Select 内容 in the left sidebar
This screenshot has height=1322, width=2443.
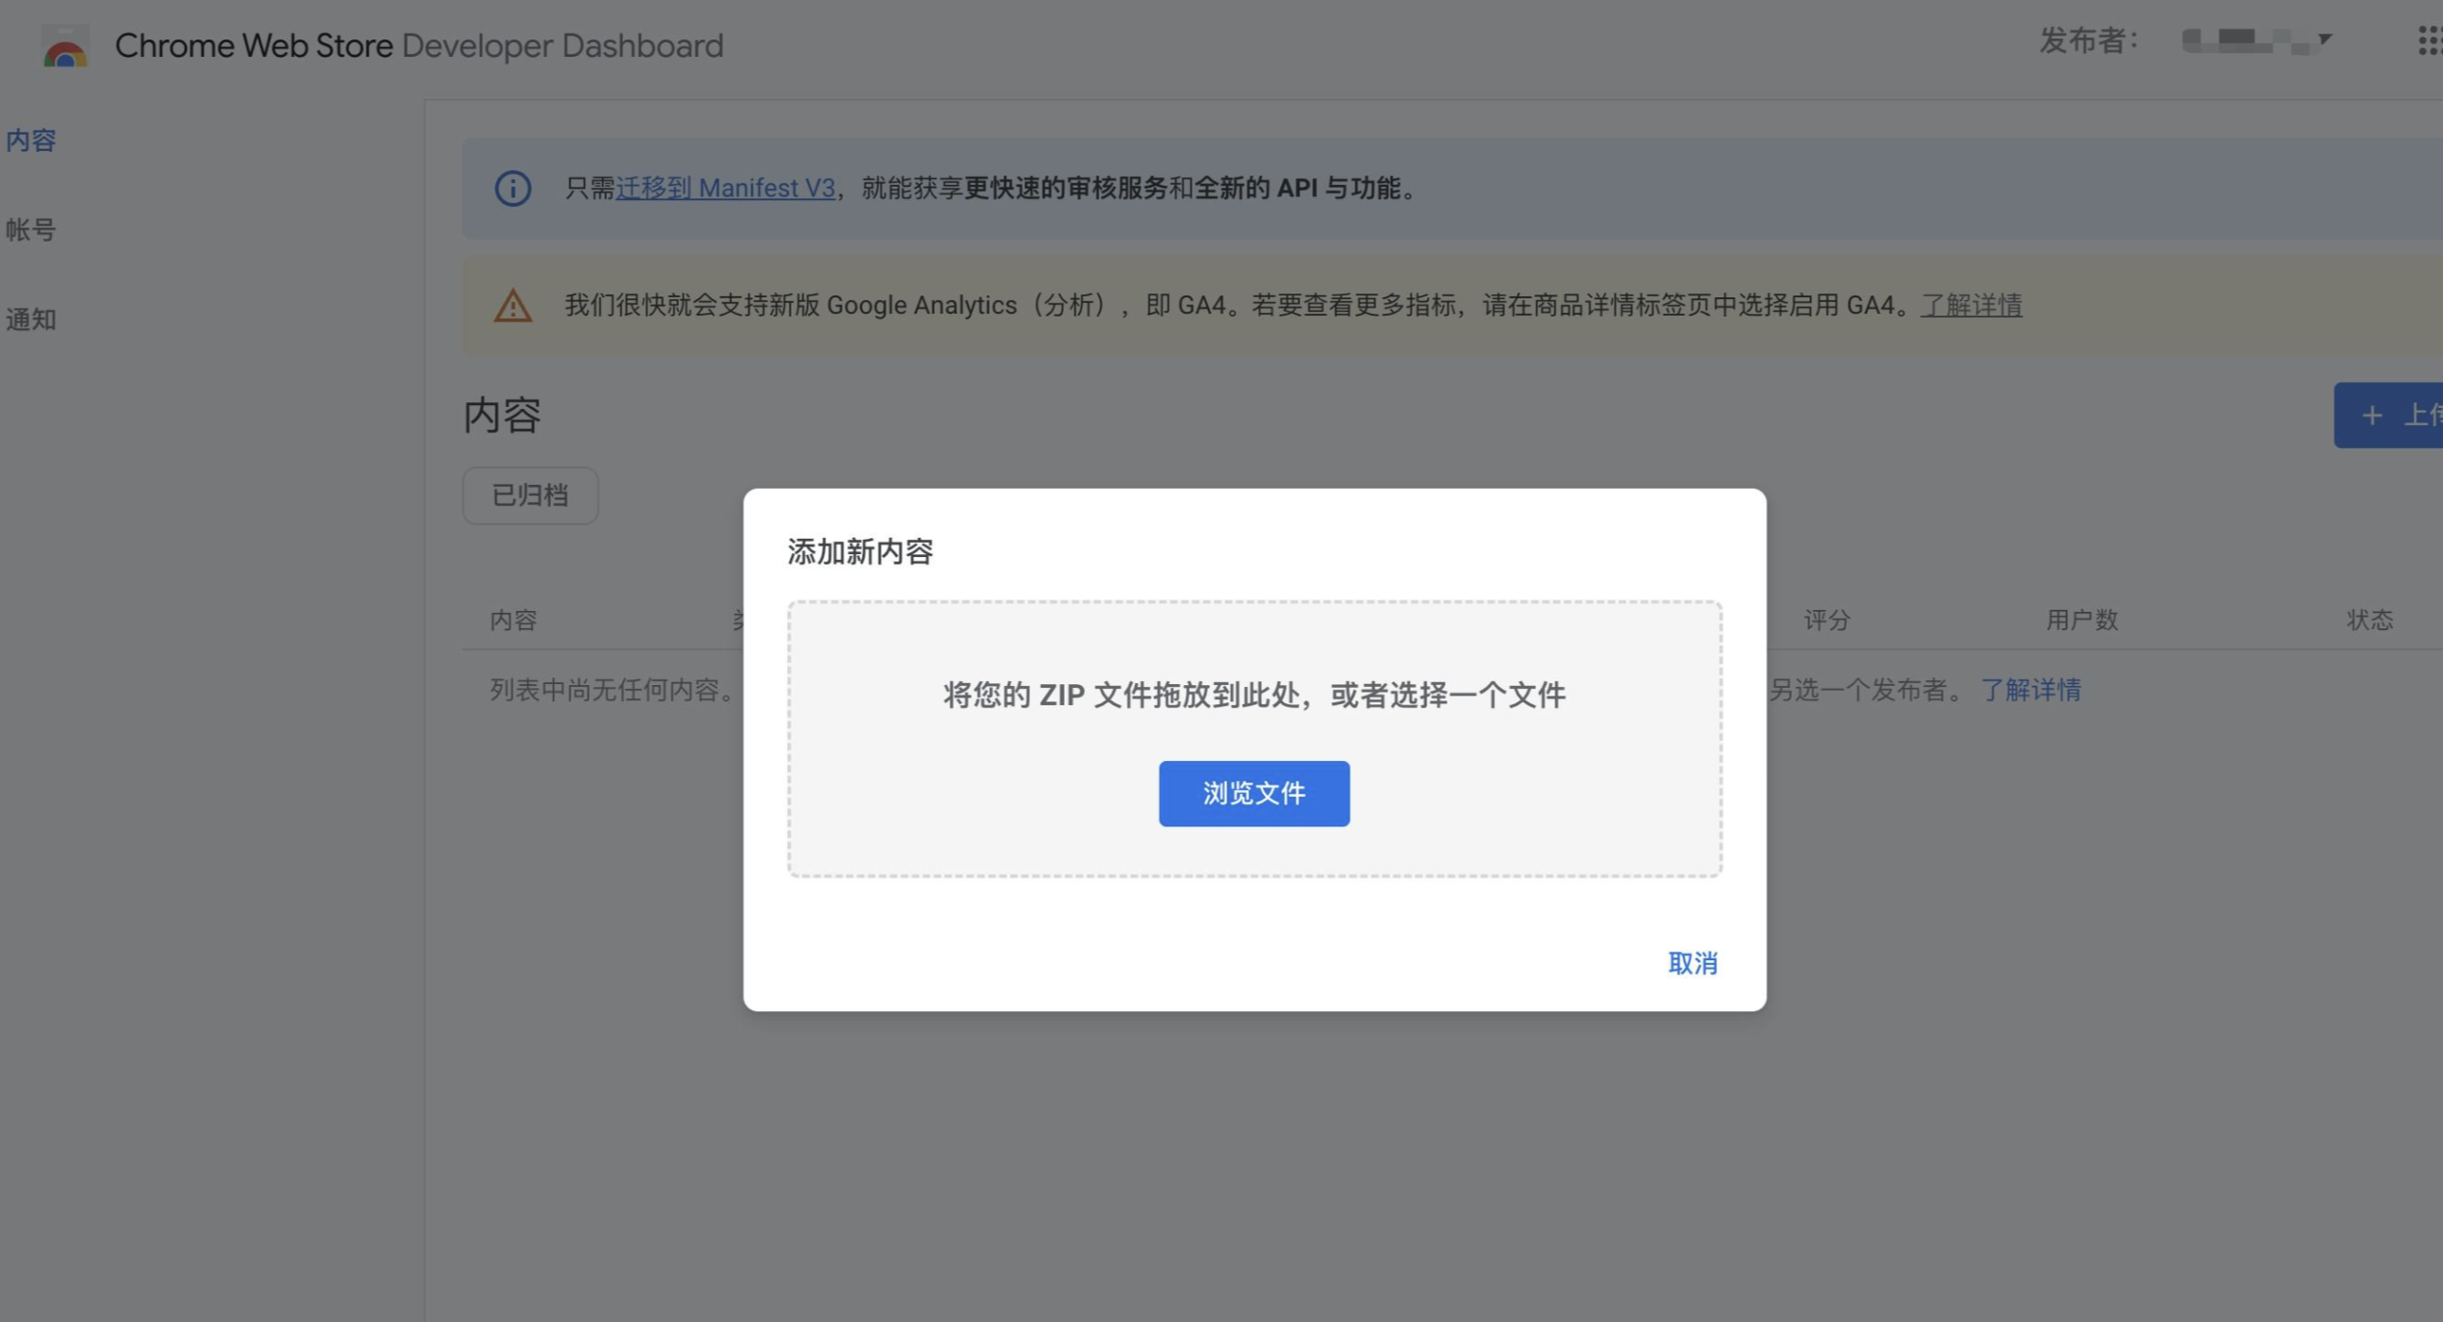[31, 140]
